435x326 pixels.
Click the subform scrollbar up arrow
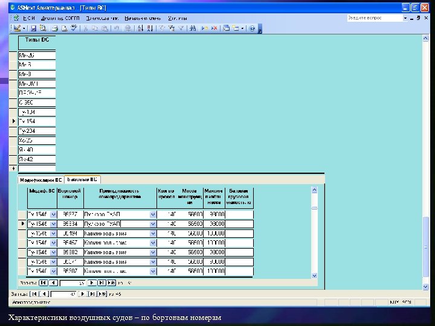tap(314, 190)
